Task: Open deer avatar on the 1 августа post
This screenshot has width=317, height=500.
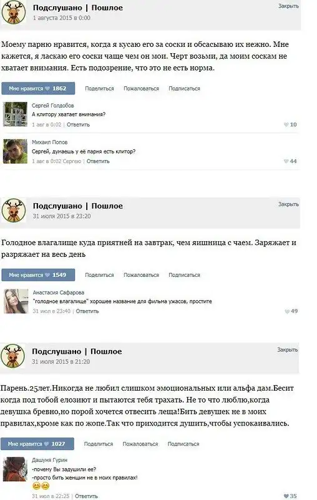Action: [x=13, y=12]
